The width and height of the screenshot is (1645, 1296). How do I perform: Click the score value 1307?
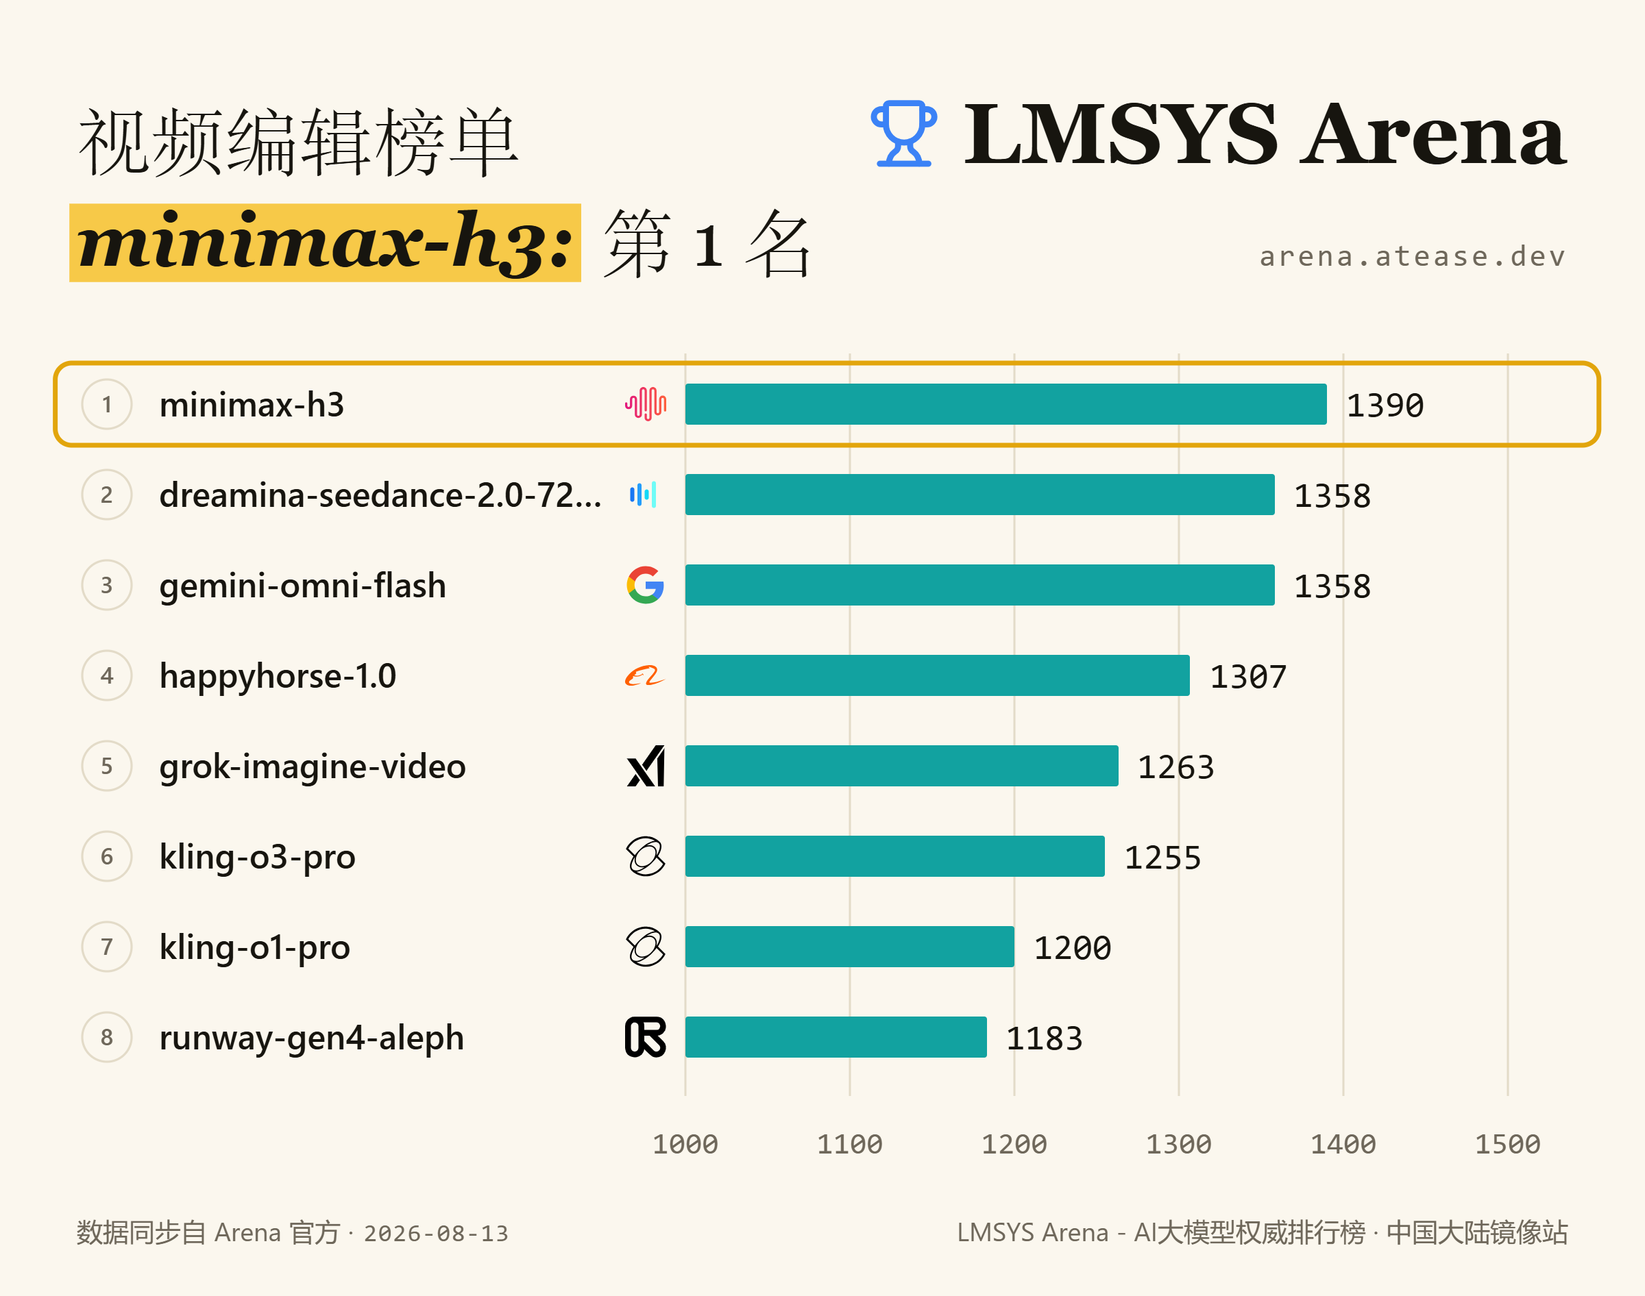click(1248, 676)
